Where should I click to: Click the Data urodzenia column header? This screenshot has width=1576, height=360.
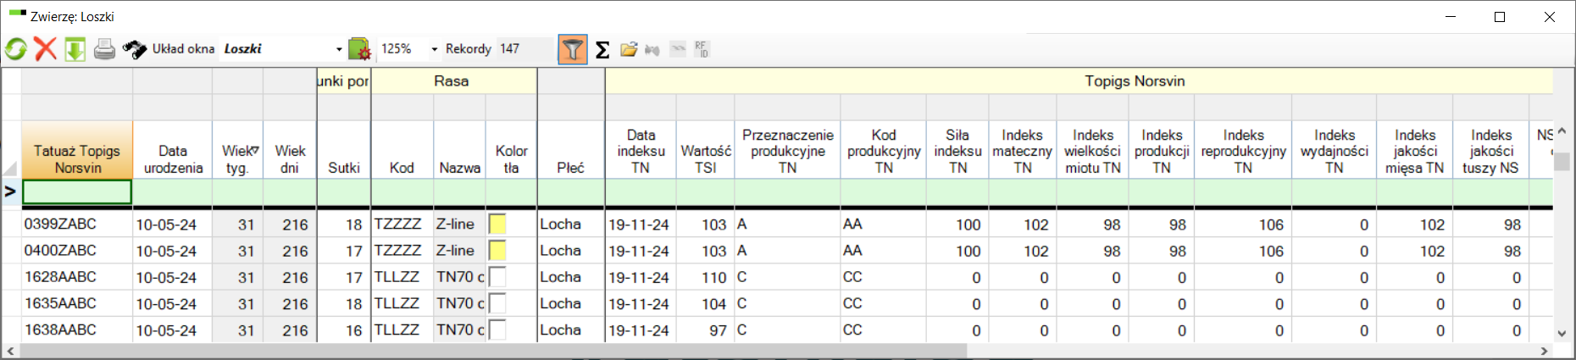pos(173,150)
